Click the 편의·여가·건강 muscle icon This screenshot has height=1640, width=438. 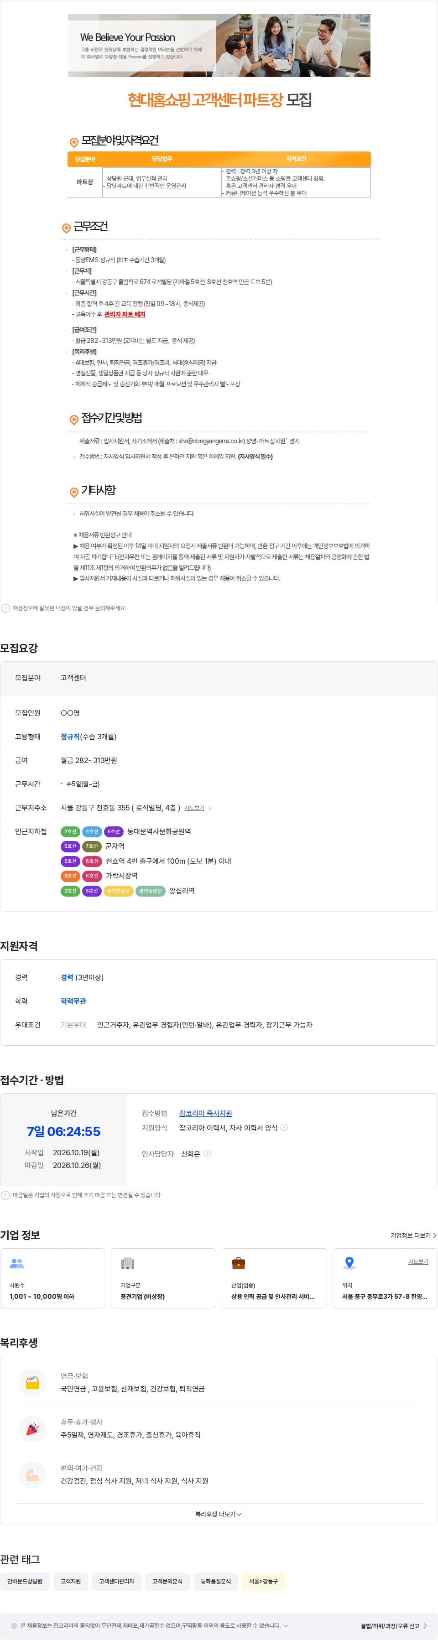[x=32, y=1474]
